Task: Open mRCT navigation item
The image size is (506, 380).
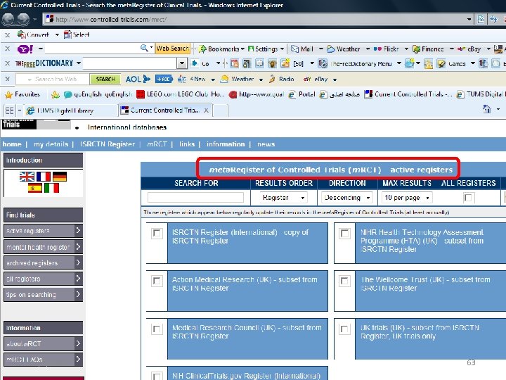Action: [x=157, y=144]
